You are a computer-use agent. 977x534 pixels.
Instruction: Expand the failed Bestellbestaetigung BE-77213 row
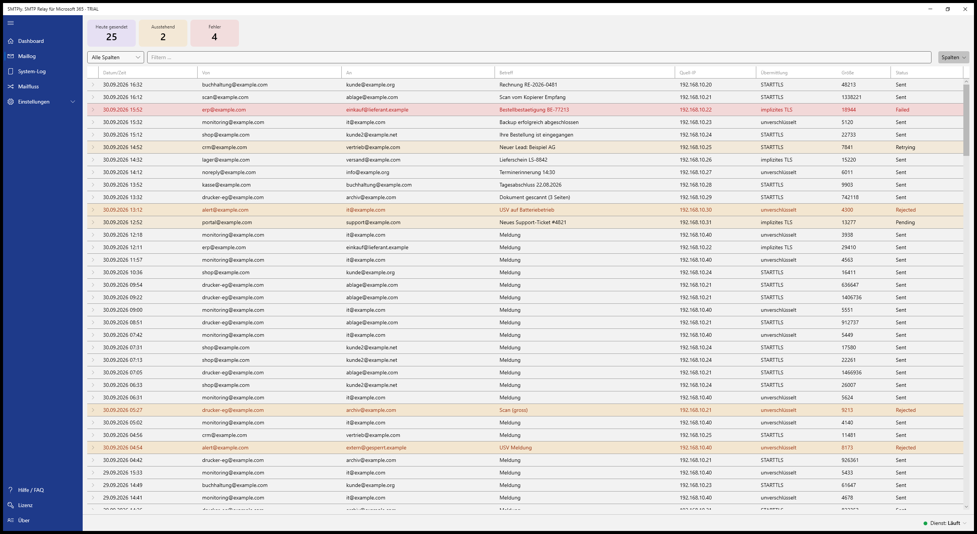(93, 110)
